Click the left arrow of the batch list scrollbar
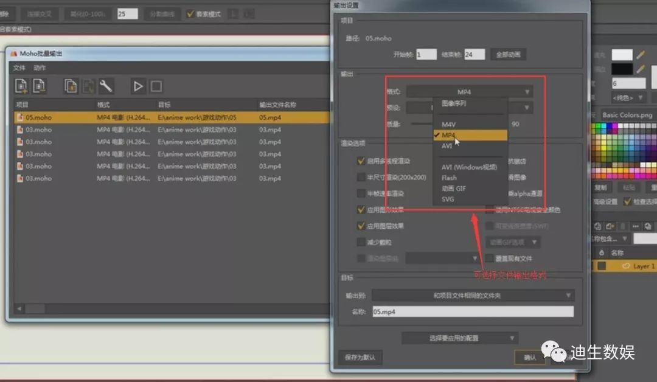The width and height of the screenshot is (657, 382). (19, 308)
